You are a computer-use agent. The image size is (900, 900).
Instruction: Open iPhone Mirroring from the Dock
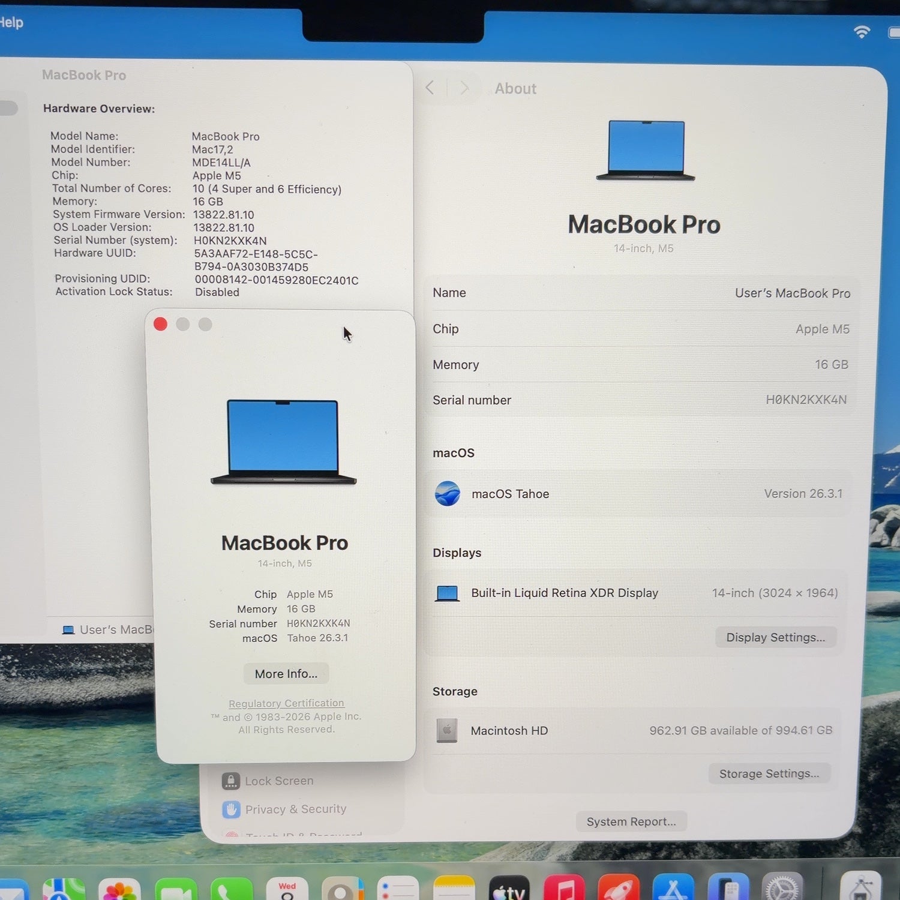pos(728,887)
